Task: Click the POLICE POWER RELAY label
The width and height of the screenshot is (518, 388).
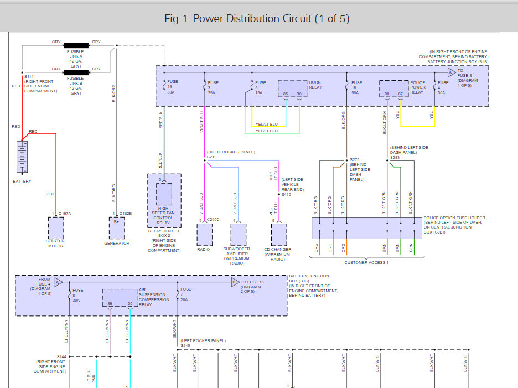Action: pyautogui.click(x=418, y=87)
